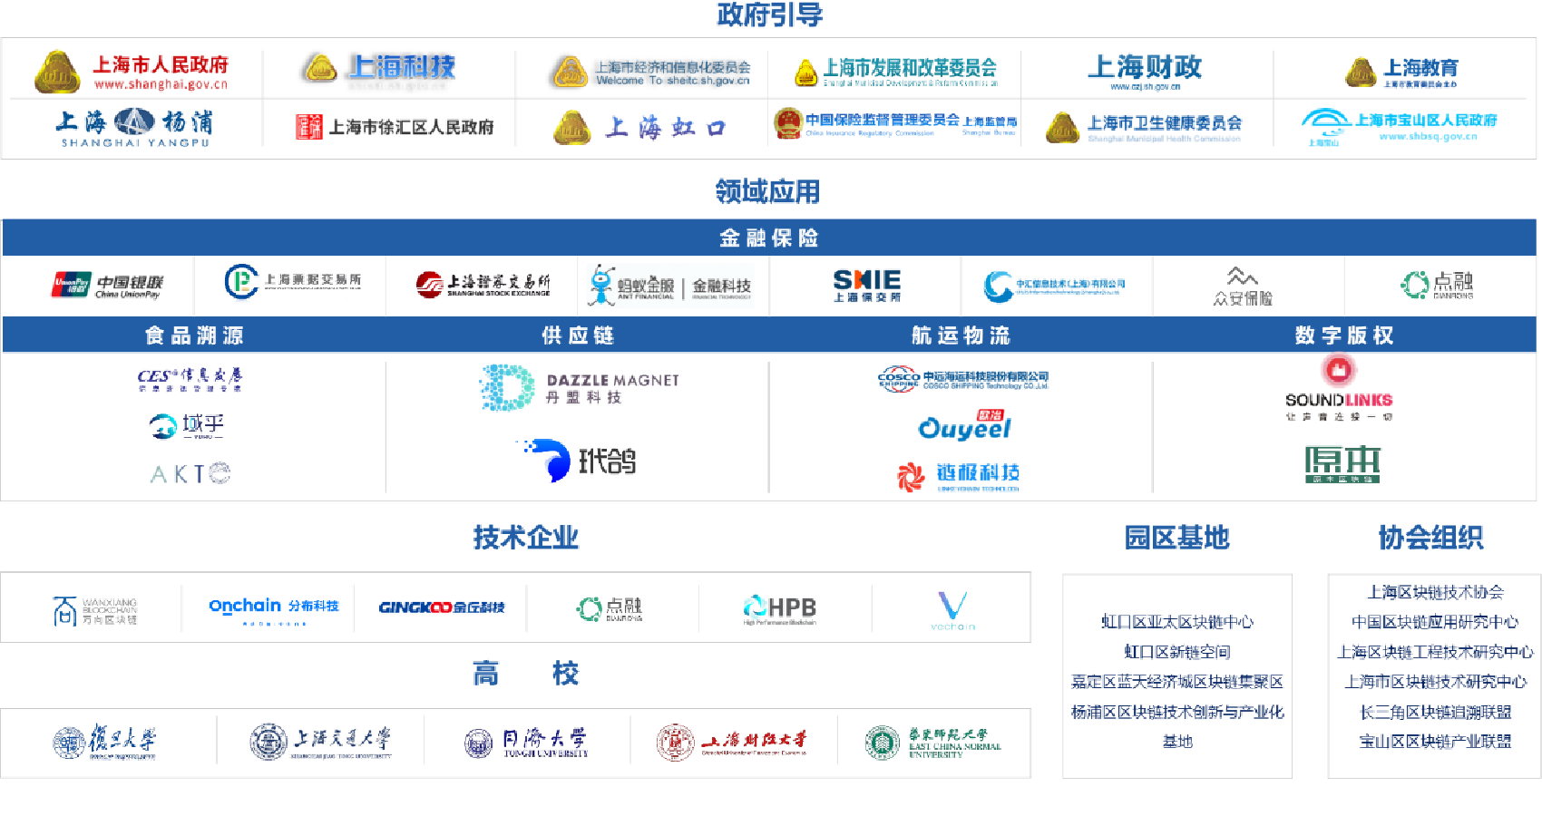
Task: Click the 数字版权 section header
Action: (x=1344, y=335)
